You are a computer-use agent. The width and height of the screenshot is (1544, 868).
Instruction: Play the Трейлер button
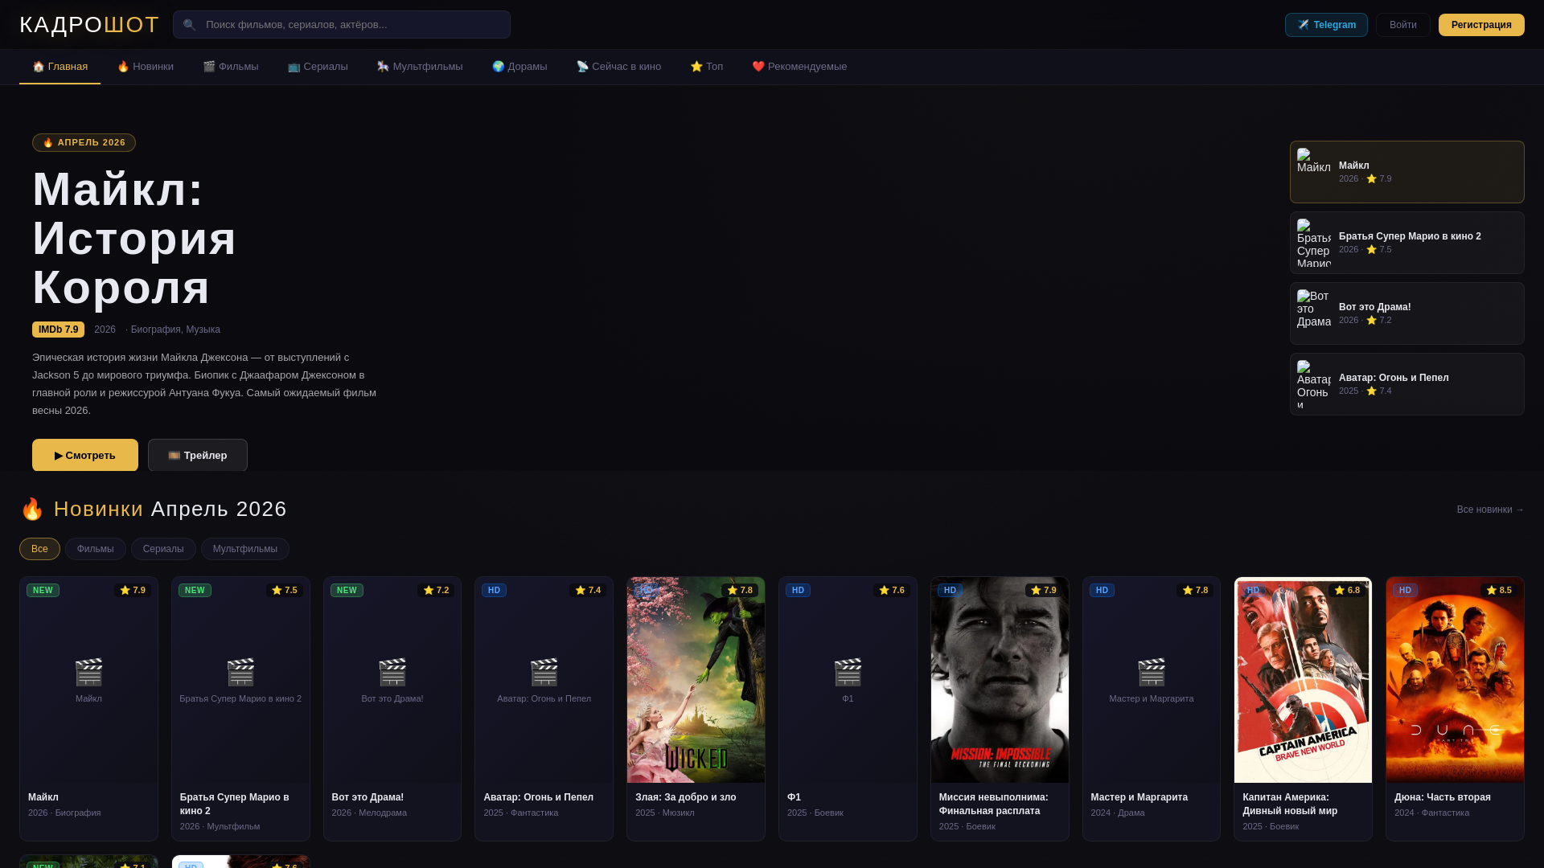(x=198, y=455)
